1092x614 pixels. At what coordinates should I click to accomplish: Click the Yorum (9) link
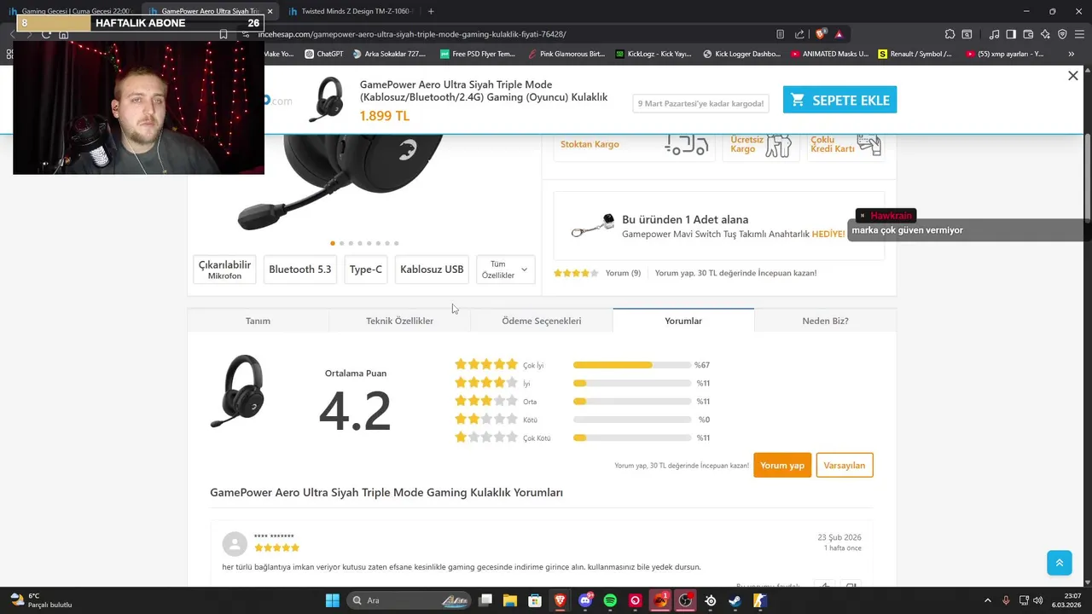623,273
